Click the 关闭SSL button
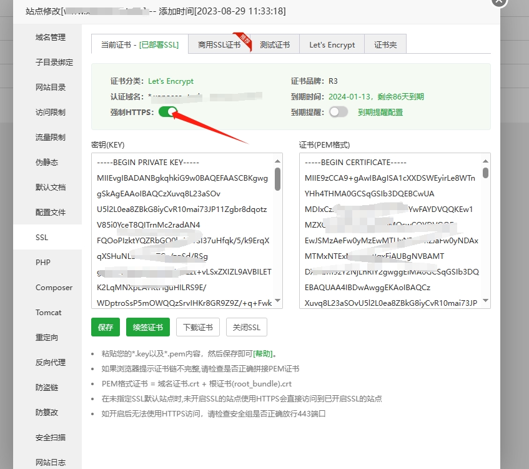Image resolution: width=529 pixels, height=469 pixels. pyautogui.click(x=247, y=327)
